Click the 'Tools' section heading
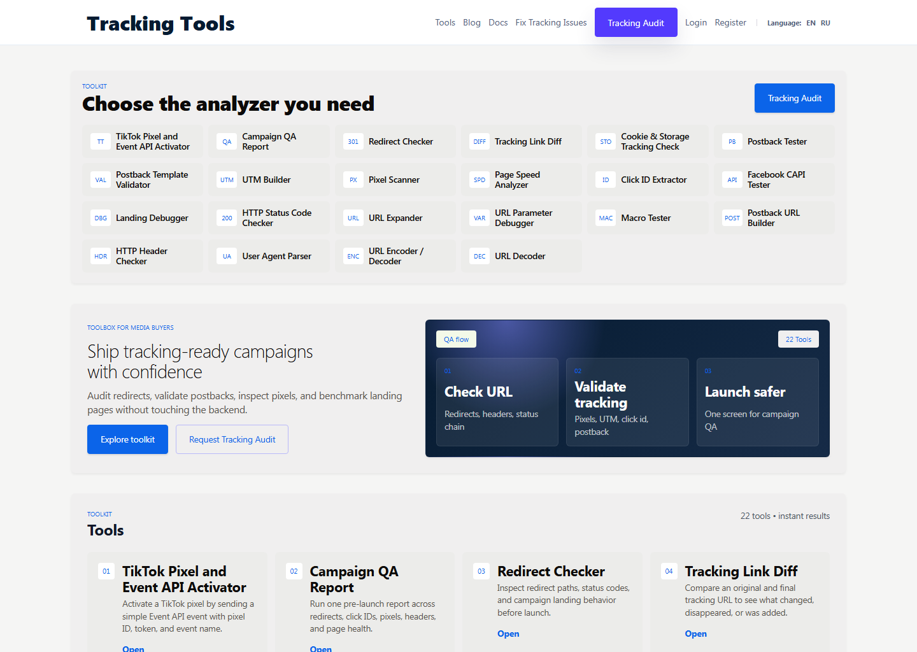 (x=106, y=530)
